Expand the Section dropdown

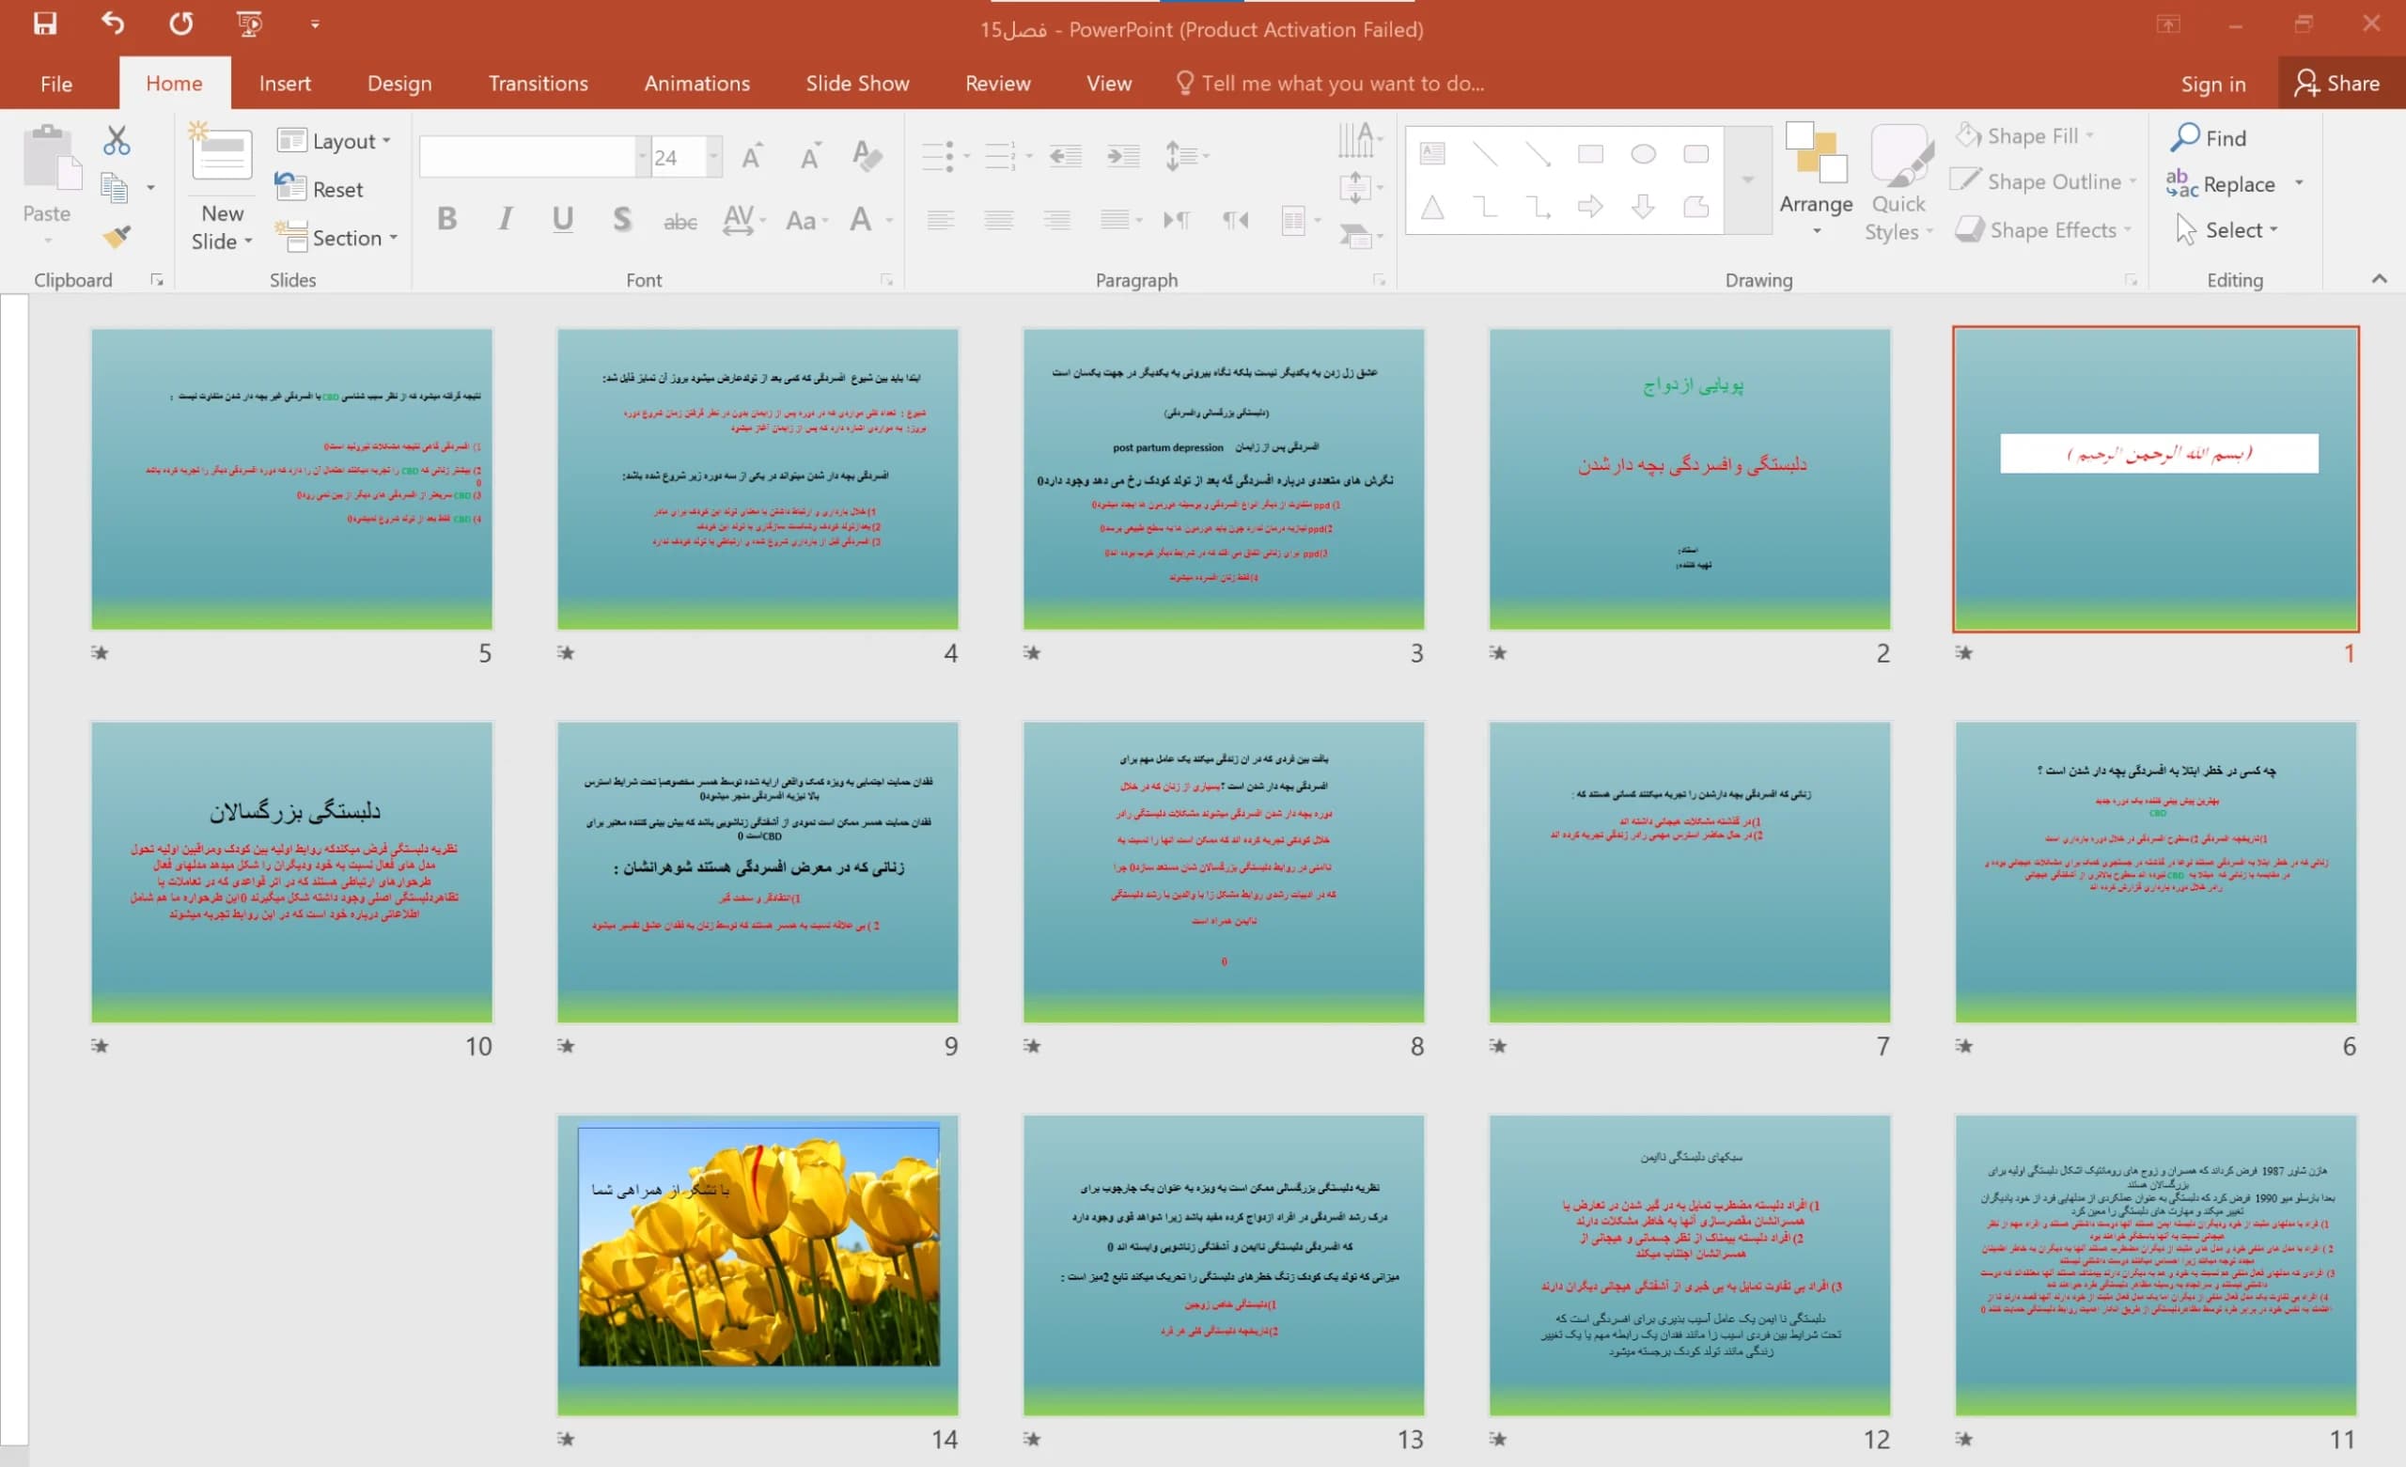[336, 238]
